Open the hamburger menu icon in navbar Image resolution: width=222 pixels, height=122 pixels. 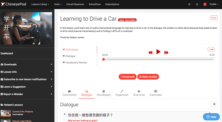(x=189, y=4)
